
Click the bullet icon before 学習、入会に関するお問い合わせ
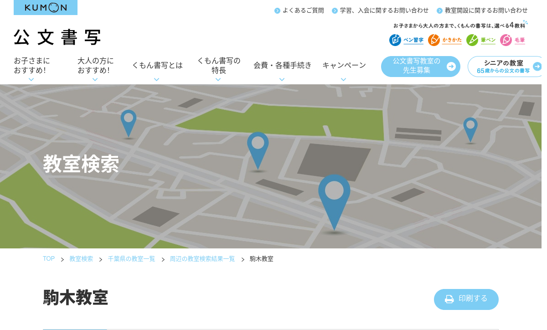pyautogui.click(x=335, y=10)
